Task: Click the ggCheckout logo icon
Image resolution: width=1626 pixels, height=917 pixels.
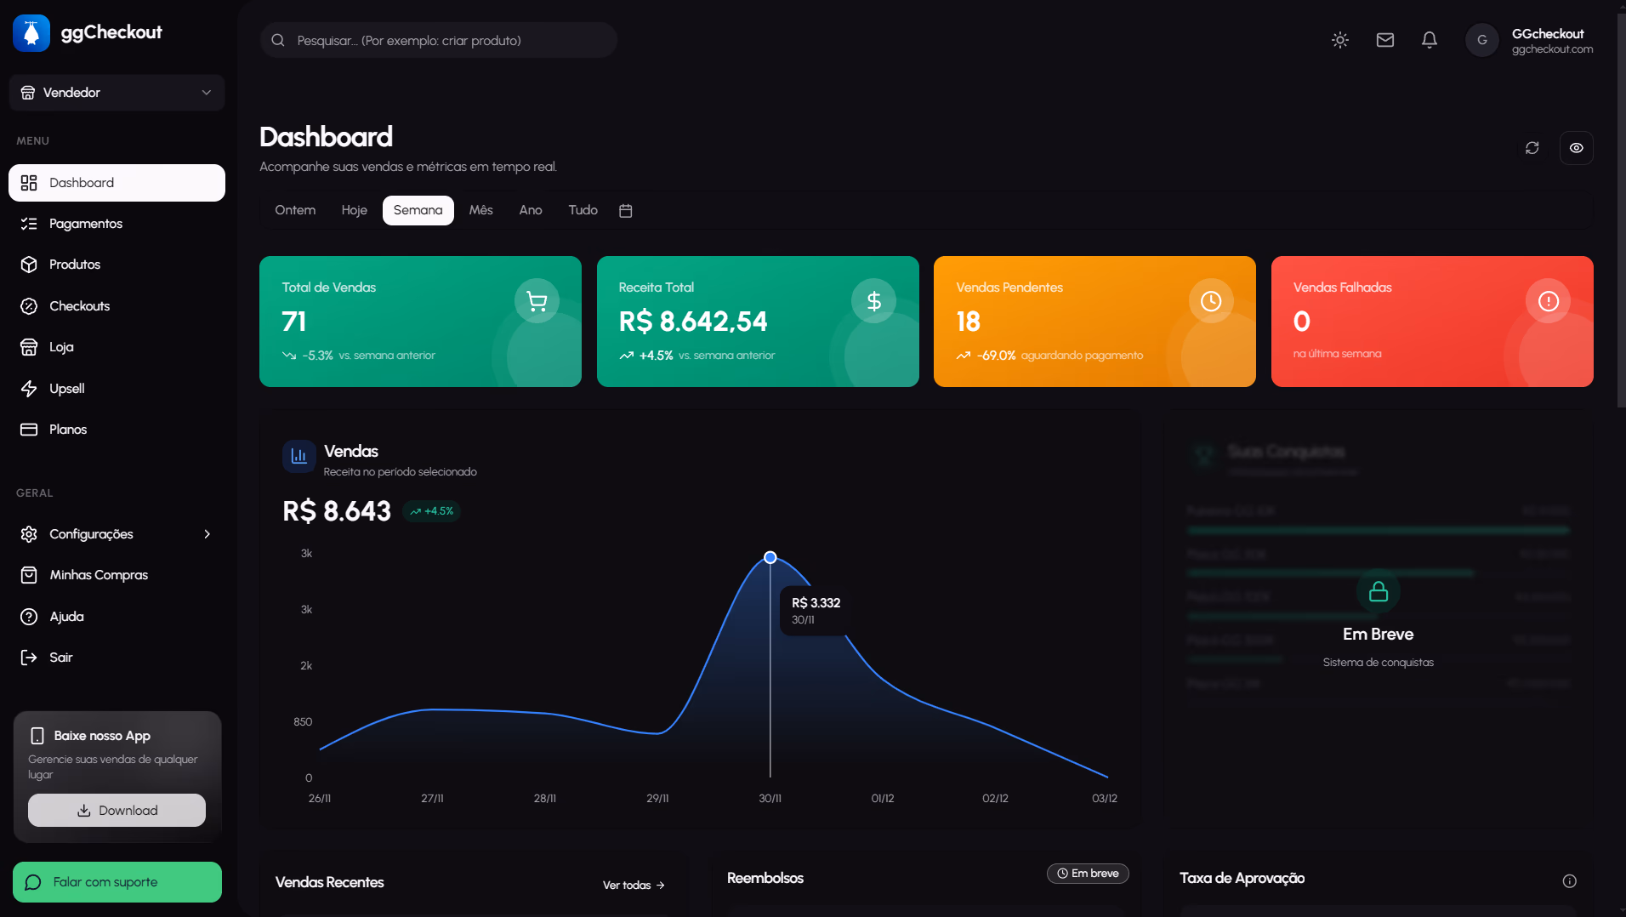Action: [x=31, y=33]
